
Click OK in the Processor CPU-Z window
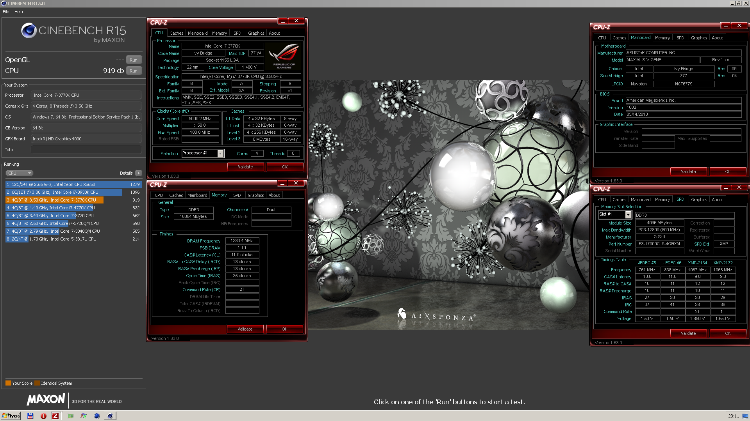[x=285, y=167]
